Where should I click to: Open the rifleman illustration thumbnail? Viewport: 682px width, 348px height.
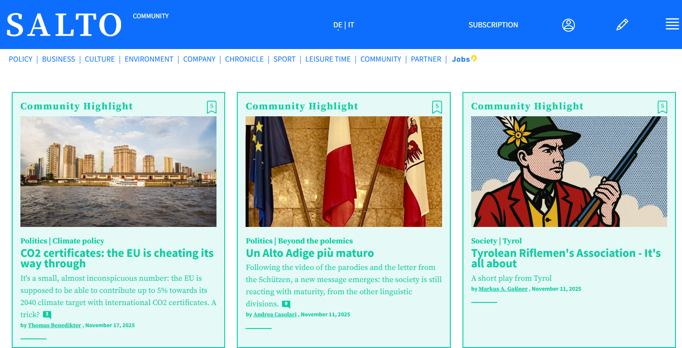[569, 171]
